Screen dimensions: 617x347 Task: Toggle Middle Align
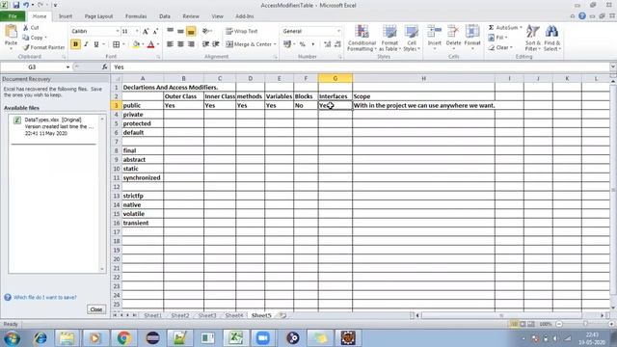pos(180,31)
